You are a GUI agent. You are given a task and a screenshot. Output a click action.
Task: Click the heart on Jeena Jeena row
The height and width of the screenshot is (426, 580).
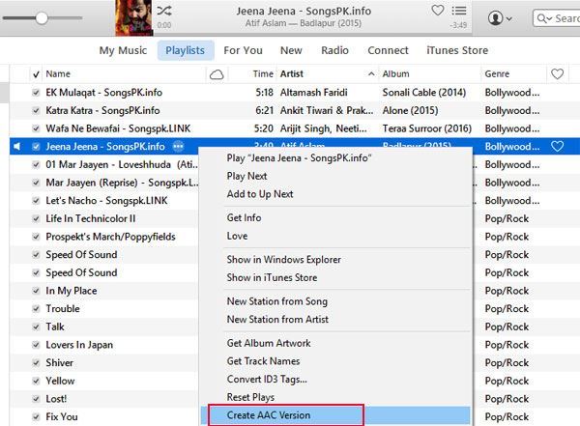pos(557,147)
